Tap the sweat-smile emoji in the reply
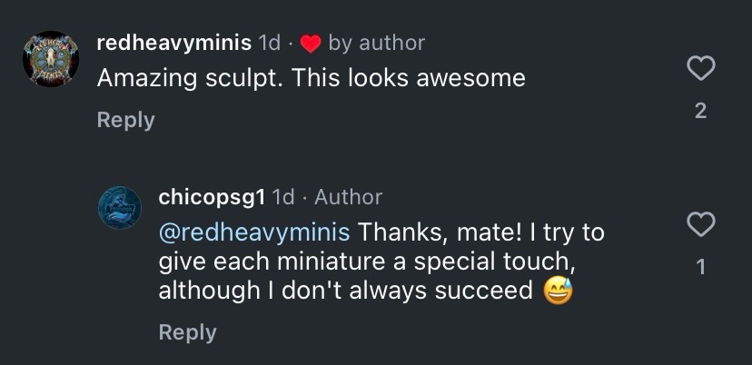Viewport: 752px width, 365px height. [x=557, y=291]
